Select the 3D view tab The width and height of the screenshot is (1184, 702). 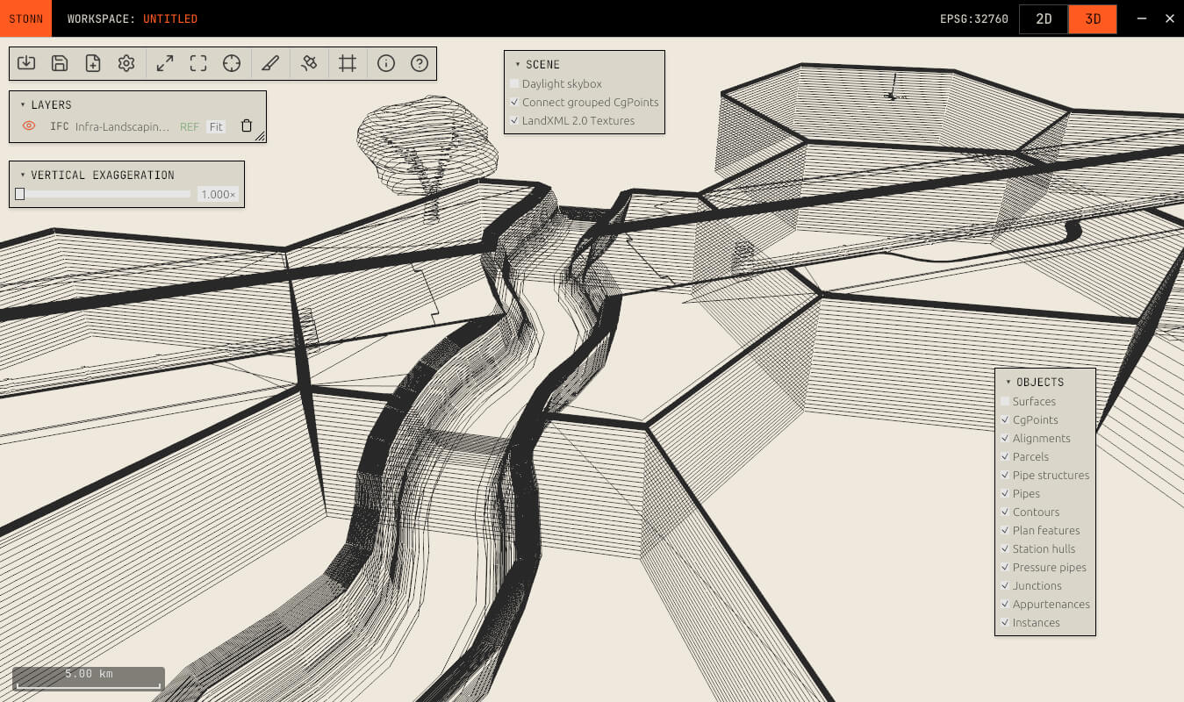(1093, 18)
